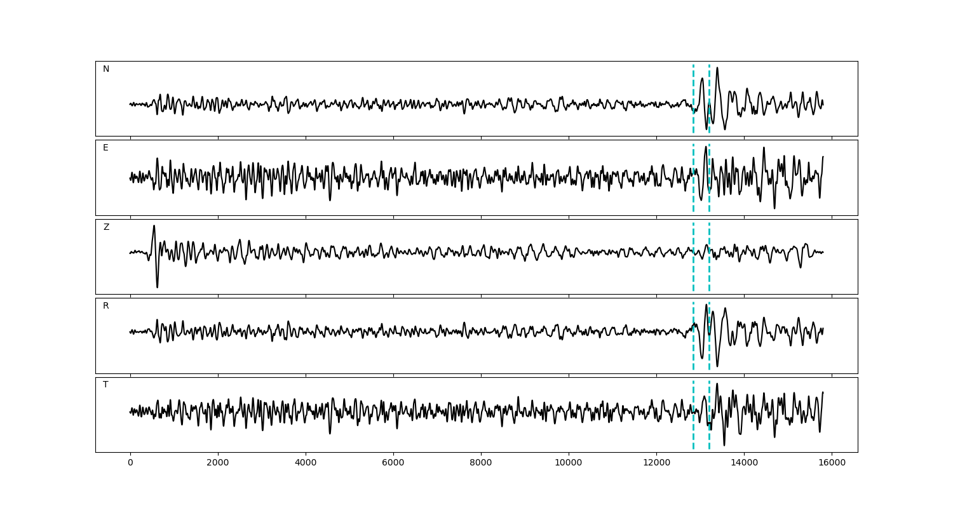Click the 0 tick label on x-axis
This screenshot has height=508, width=953.
[x=130, y=464]
